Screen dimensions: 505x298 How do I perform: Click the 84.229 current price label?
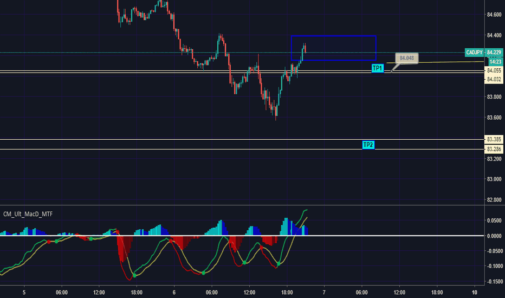pos(494,53)
